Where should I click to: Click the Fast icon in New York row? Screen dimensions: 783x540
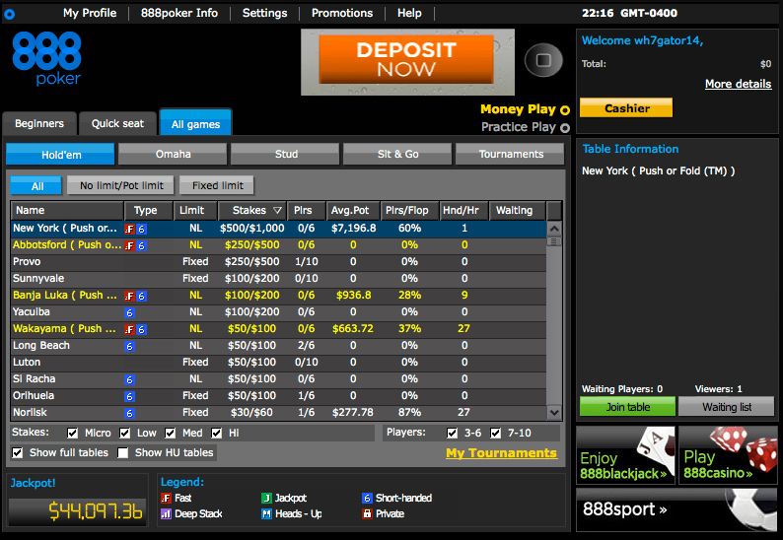[129, 229]
